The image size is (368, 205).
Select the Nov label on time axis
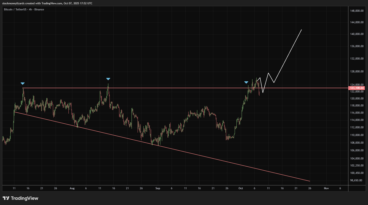click(x=326, y=188)
